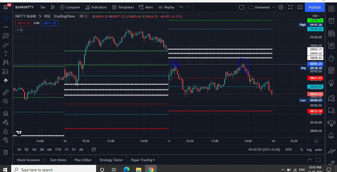The height and width of the screenshot is (172, 337).
Task: Collapse the bottom panel chevron
Action: (x=309, y=160)
